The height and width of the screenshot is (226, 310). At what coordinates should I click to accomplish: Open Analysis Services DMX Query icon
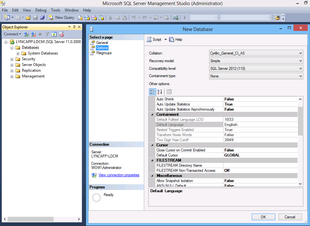point(94,18)
